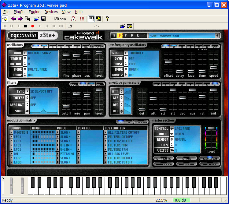
Task: Click the play triangle in transport bar
Action: (x=40, y=26)
